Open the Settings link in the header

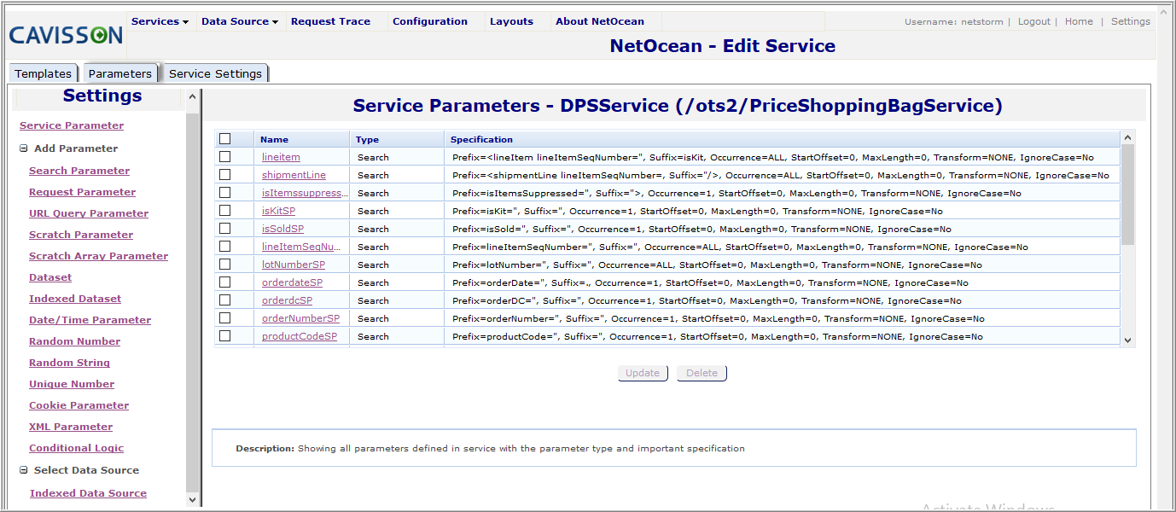pos(1131,21)
